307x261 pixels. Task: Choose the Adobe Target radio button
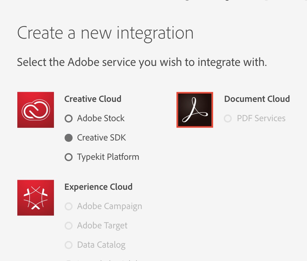coord(69,226)
